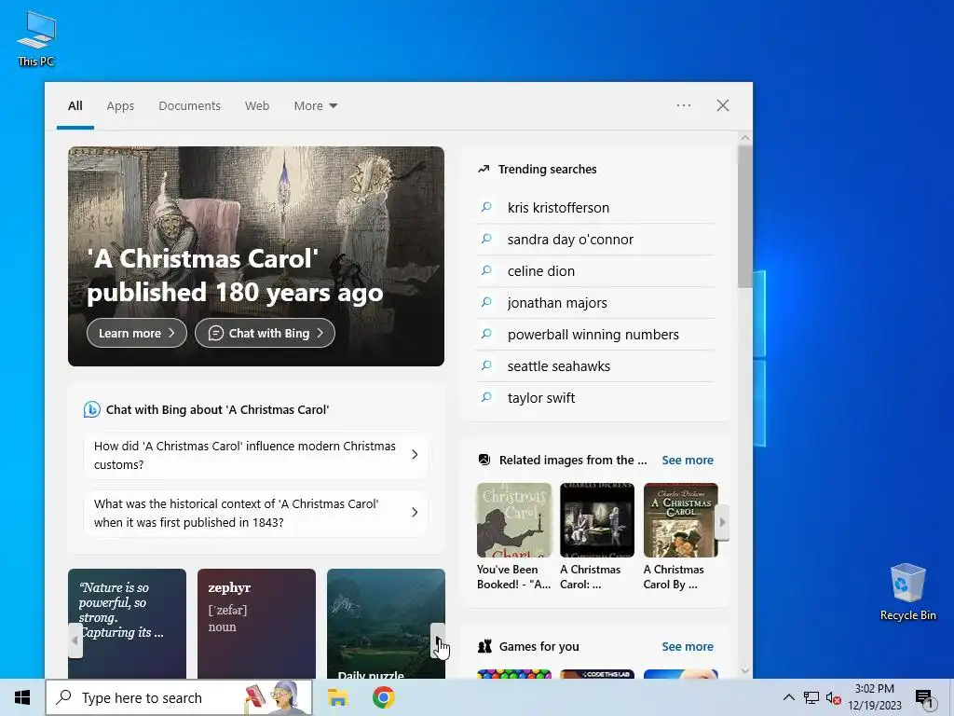The width and height of the screenshot is (954, 716).
Task: Open the zephyr word card
Action: (257, 624)
